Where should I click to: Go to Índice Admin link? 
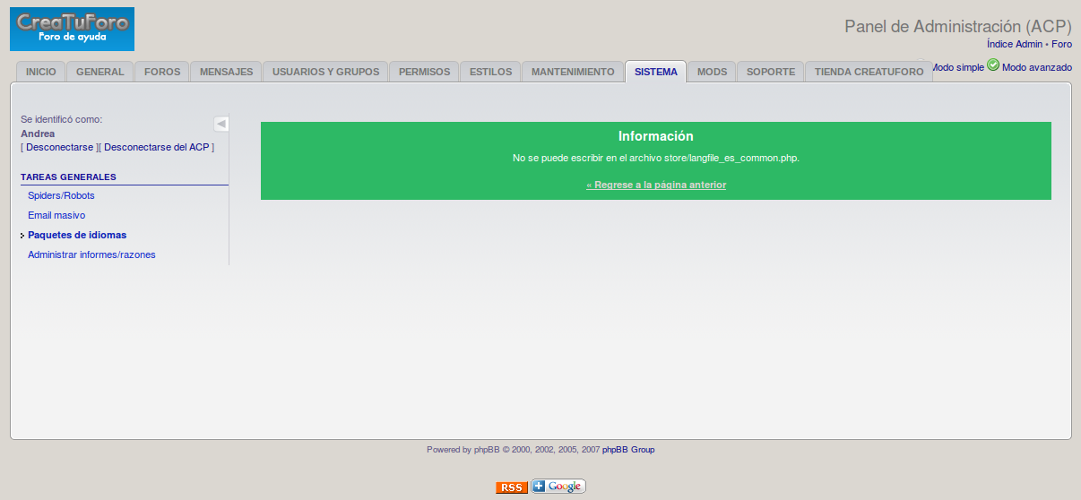tap(1015, 44)
